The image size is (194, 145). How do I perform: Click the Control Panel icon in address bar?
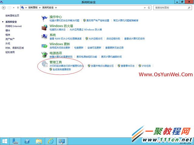22,8
